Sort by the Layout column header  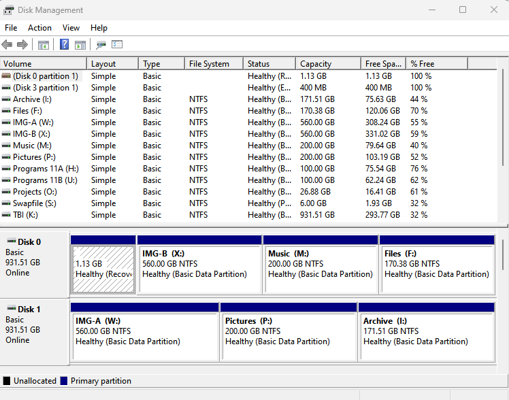tap(113, 64)
